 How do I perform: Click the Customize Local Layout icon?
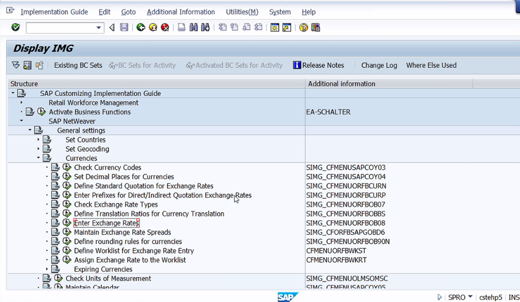click(315, 27)
